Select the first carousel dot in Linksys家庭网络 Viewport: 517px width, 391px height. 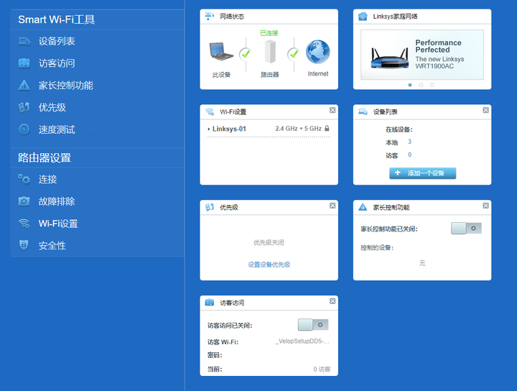(410, 85)
